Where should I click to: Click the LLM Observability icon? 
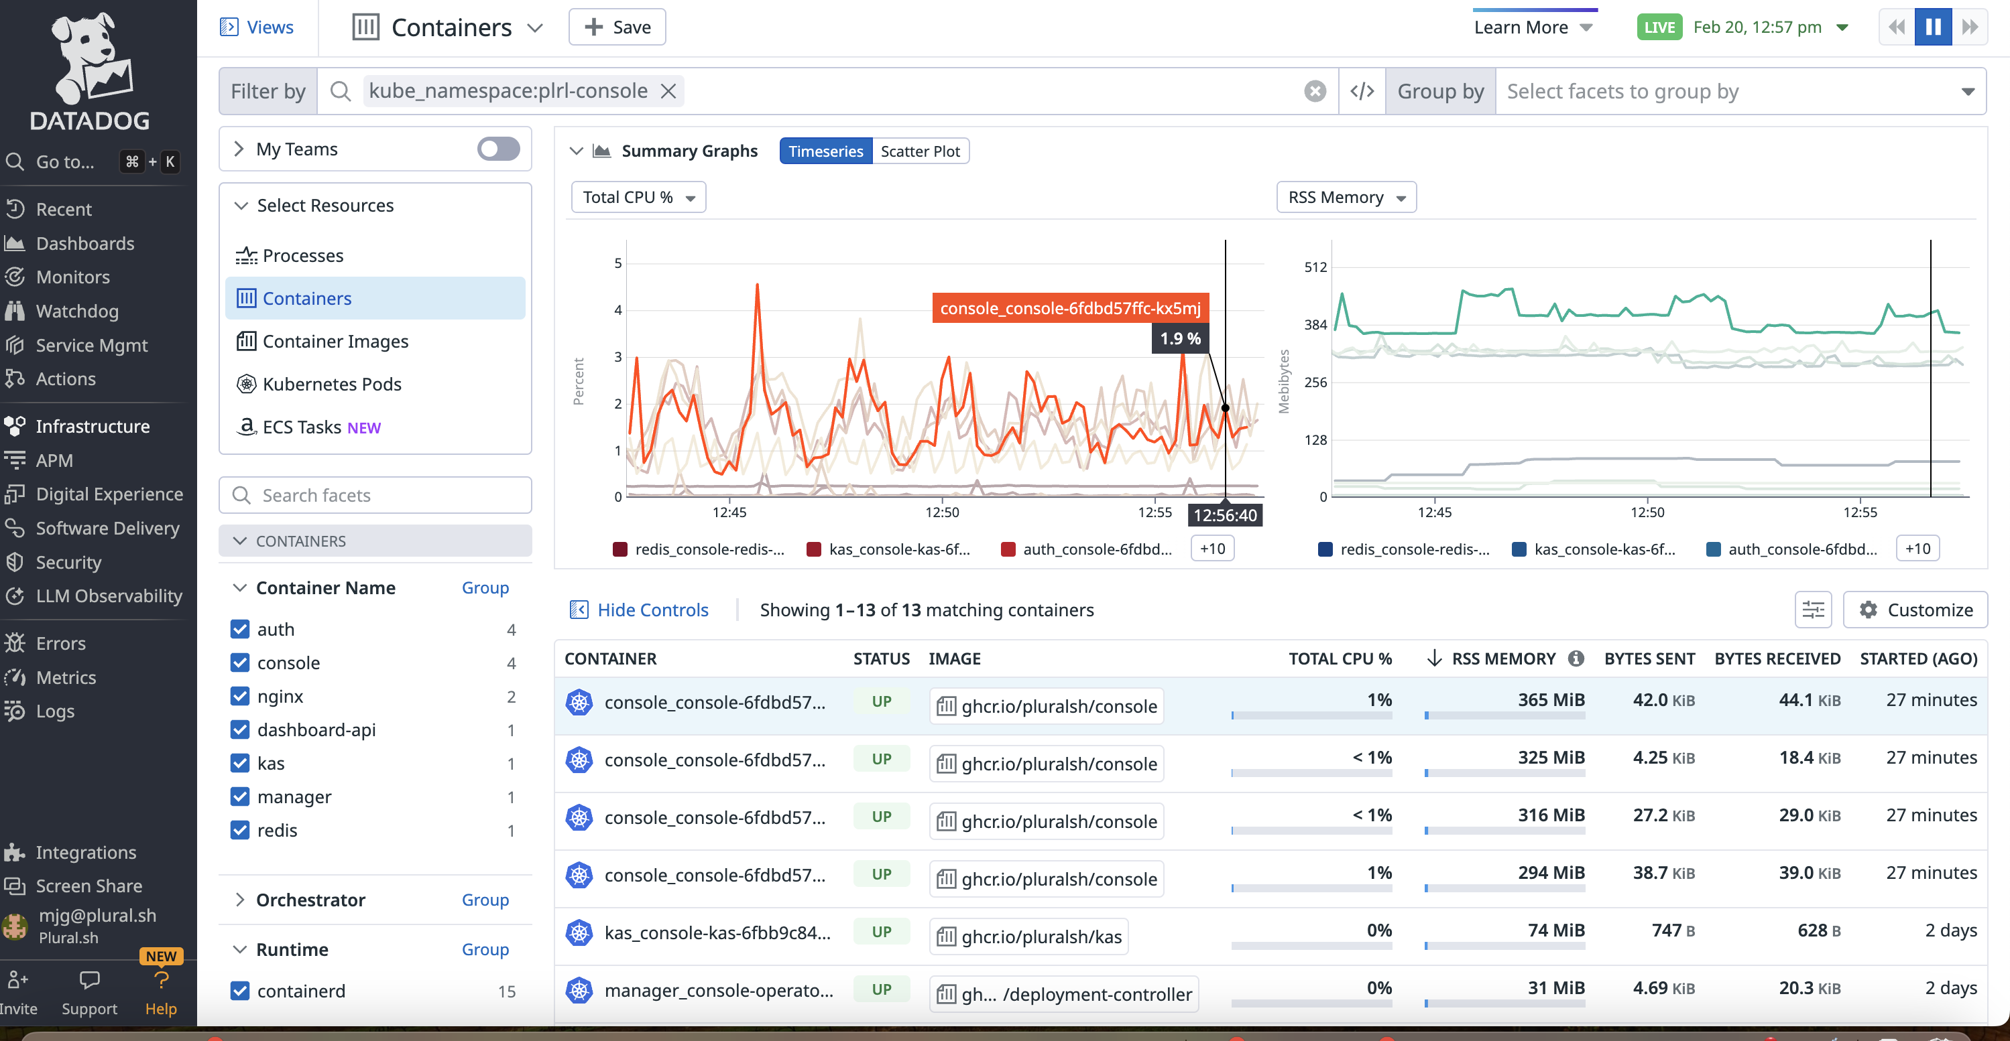coord(15,596)
